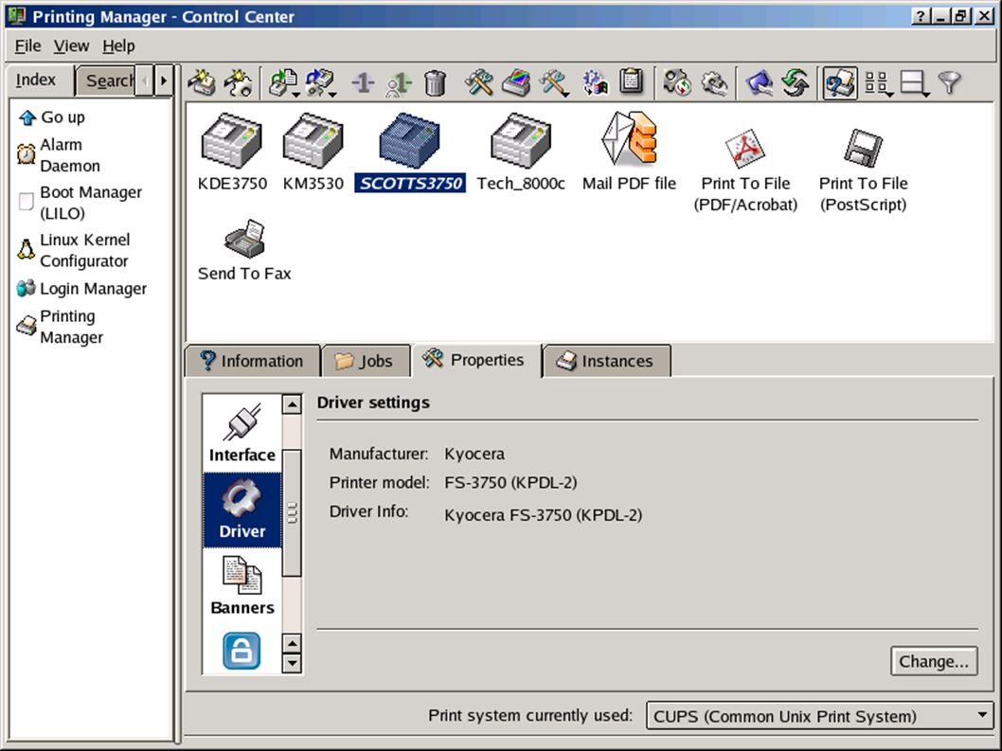
Task: Click the Printer tools hammer icon with arrow
Action: pyautogui.click(x=553, y=83)
